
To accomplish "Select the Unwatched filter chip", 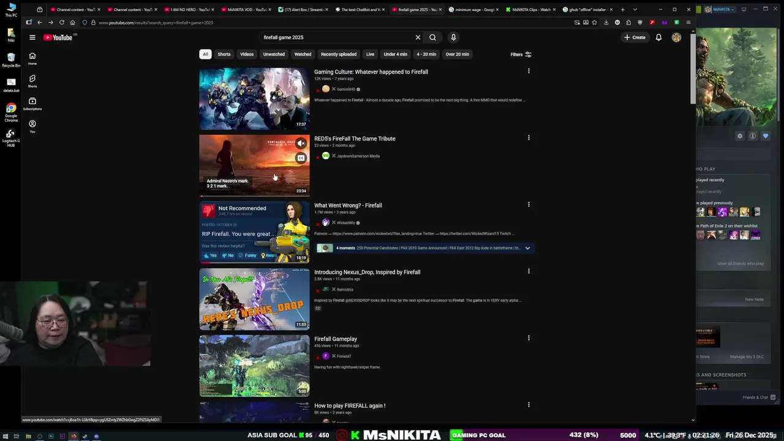I will pos(274,55).
